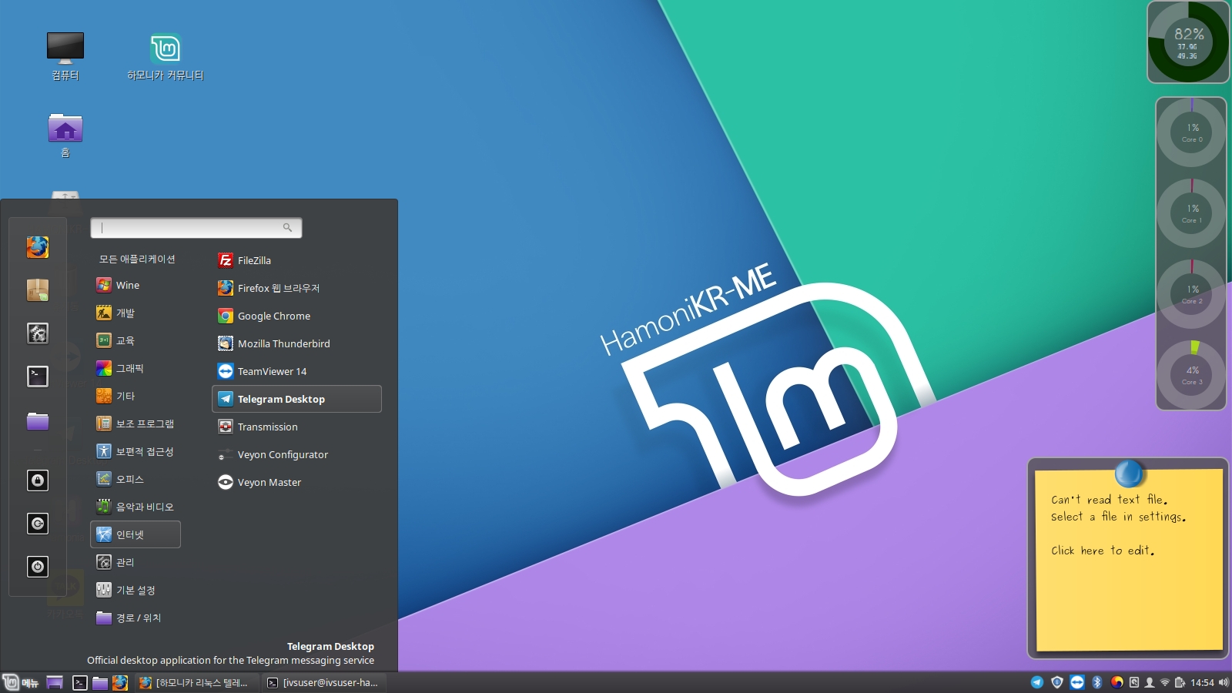Click the ivsuser terminal taskbar window button
Viewport: 1232px width, 693px height.
click(323, 682)
